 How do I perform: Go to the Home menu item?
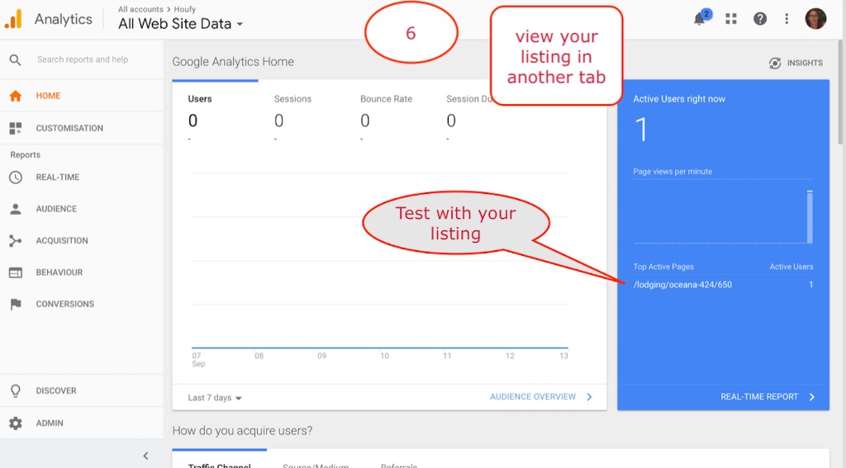click(48, 96)
